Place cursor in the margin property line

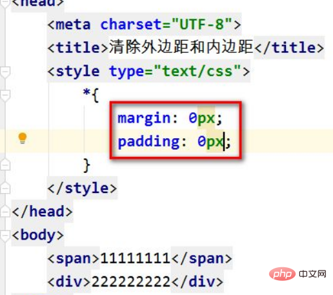170,118
